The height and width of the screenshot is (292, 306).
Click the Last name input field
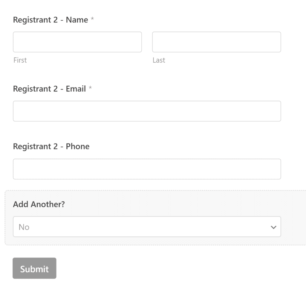coord(216,42)
